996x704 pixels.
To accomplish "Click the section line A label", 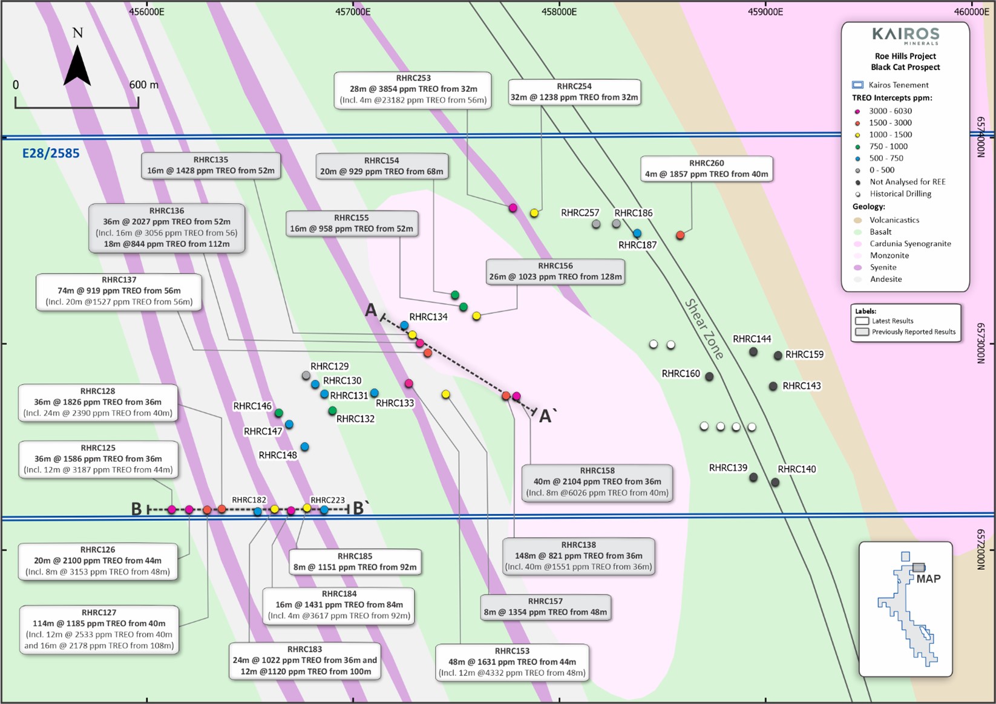I will coord(371,310).
